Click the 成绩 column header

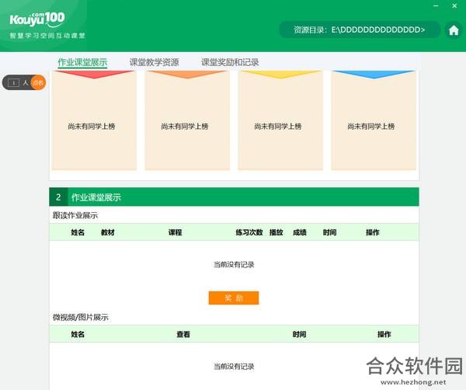coord(300,232)
